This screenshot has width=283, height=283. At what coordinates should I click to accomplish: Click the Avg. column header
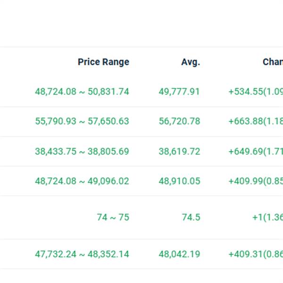191,62
